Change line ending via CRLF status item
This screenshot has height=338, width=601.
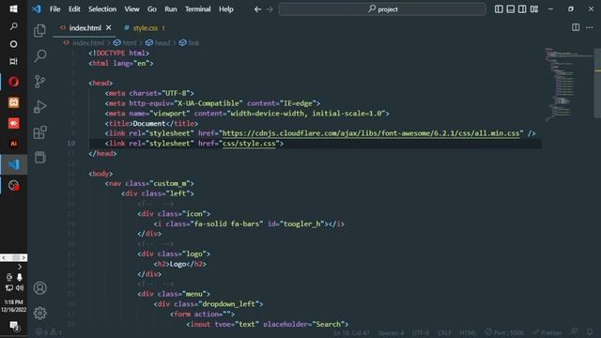point(444,332)
